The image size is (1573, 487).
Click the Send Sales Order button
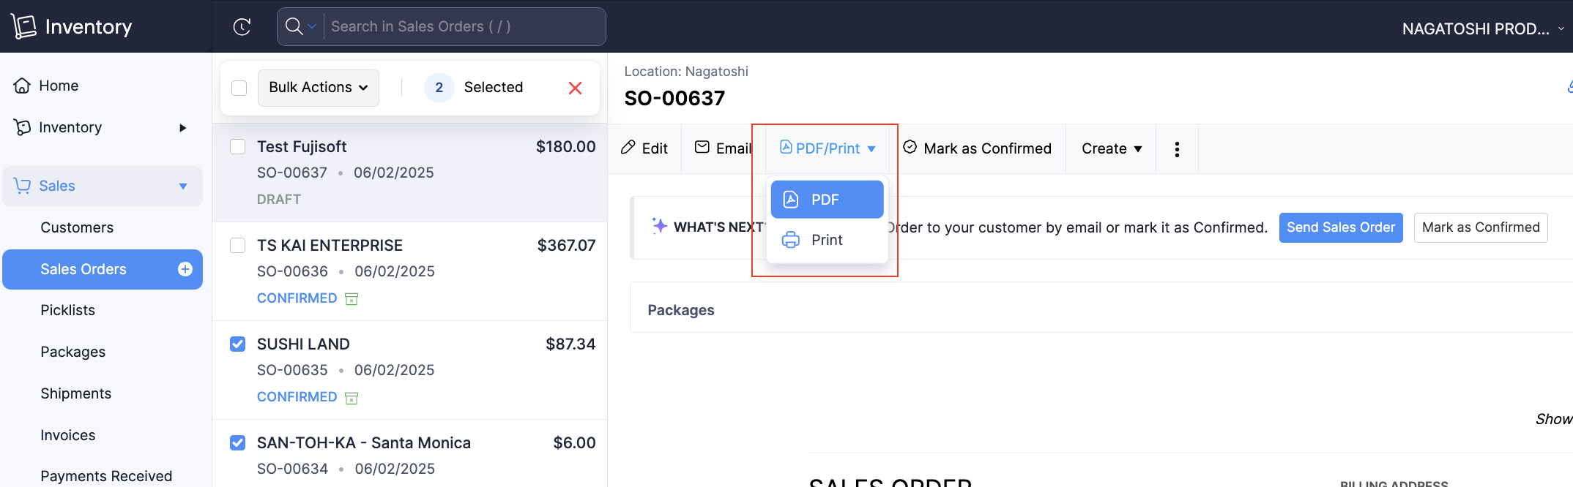1340,227
